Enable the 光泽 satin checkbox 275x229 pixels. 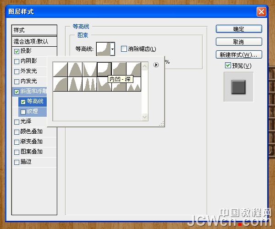[16, 122]
